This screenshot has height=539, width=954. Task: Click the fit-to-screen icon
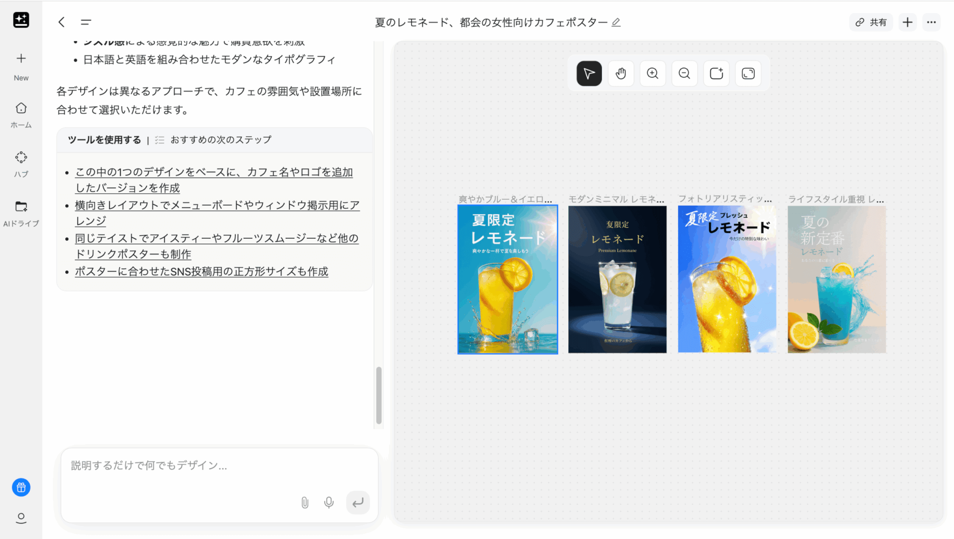(x=748, y=74)
